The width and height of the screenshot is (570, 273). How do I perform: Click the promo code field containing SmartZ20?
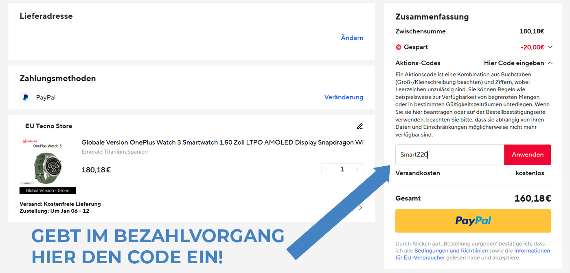[449, 155]
